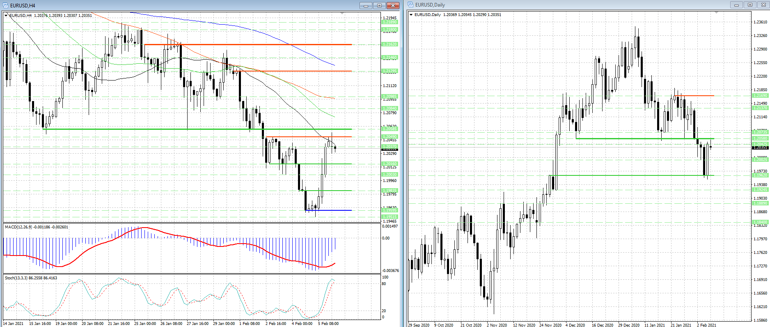This screenshot has width=770, height=327.
Task: Click the 1.19620 price label on Daily scale
Action: pyautogui.click(x=760, y=175)
